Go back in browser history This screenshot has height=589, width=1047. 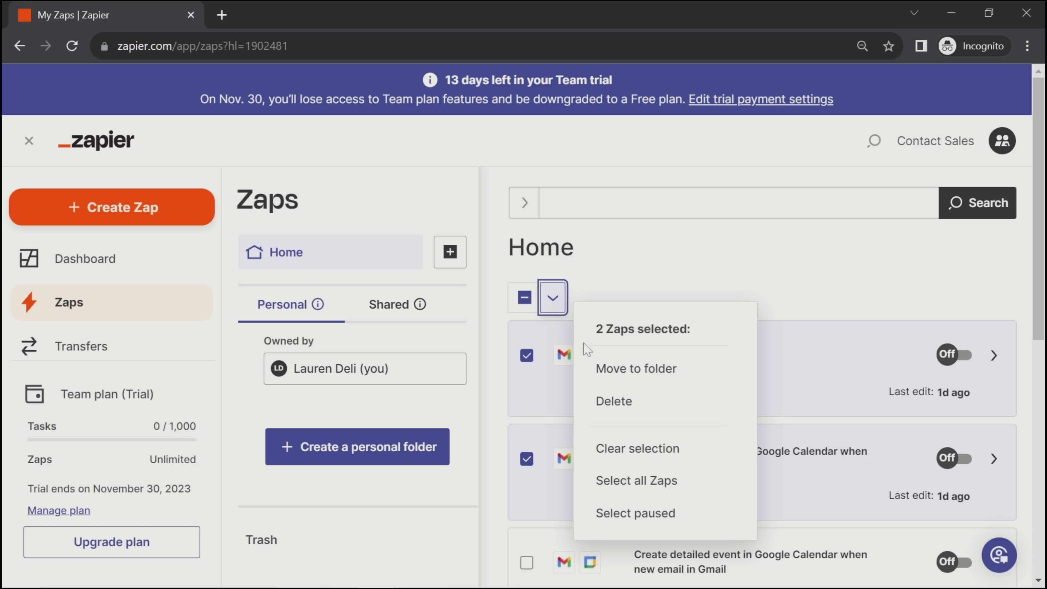[20, 46]
